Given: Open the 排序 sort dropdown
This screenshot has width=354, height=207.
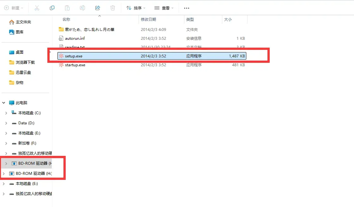Looking at the screenshot, I should point(136,8).
